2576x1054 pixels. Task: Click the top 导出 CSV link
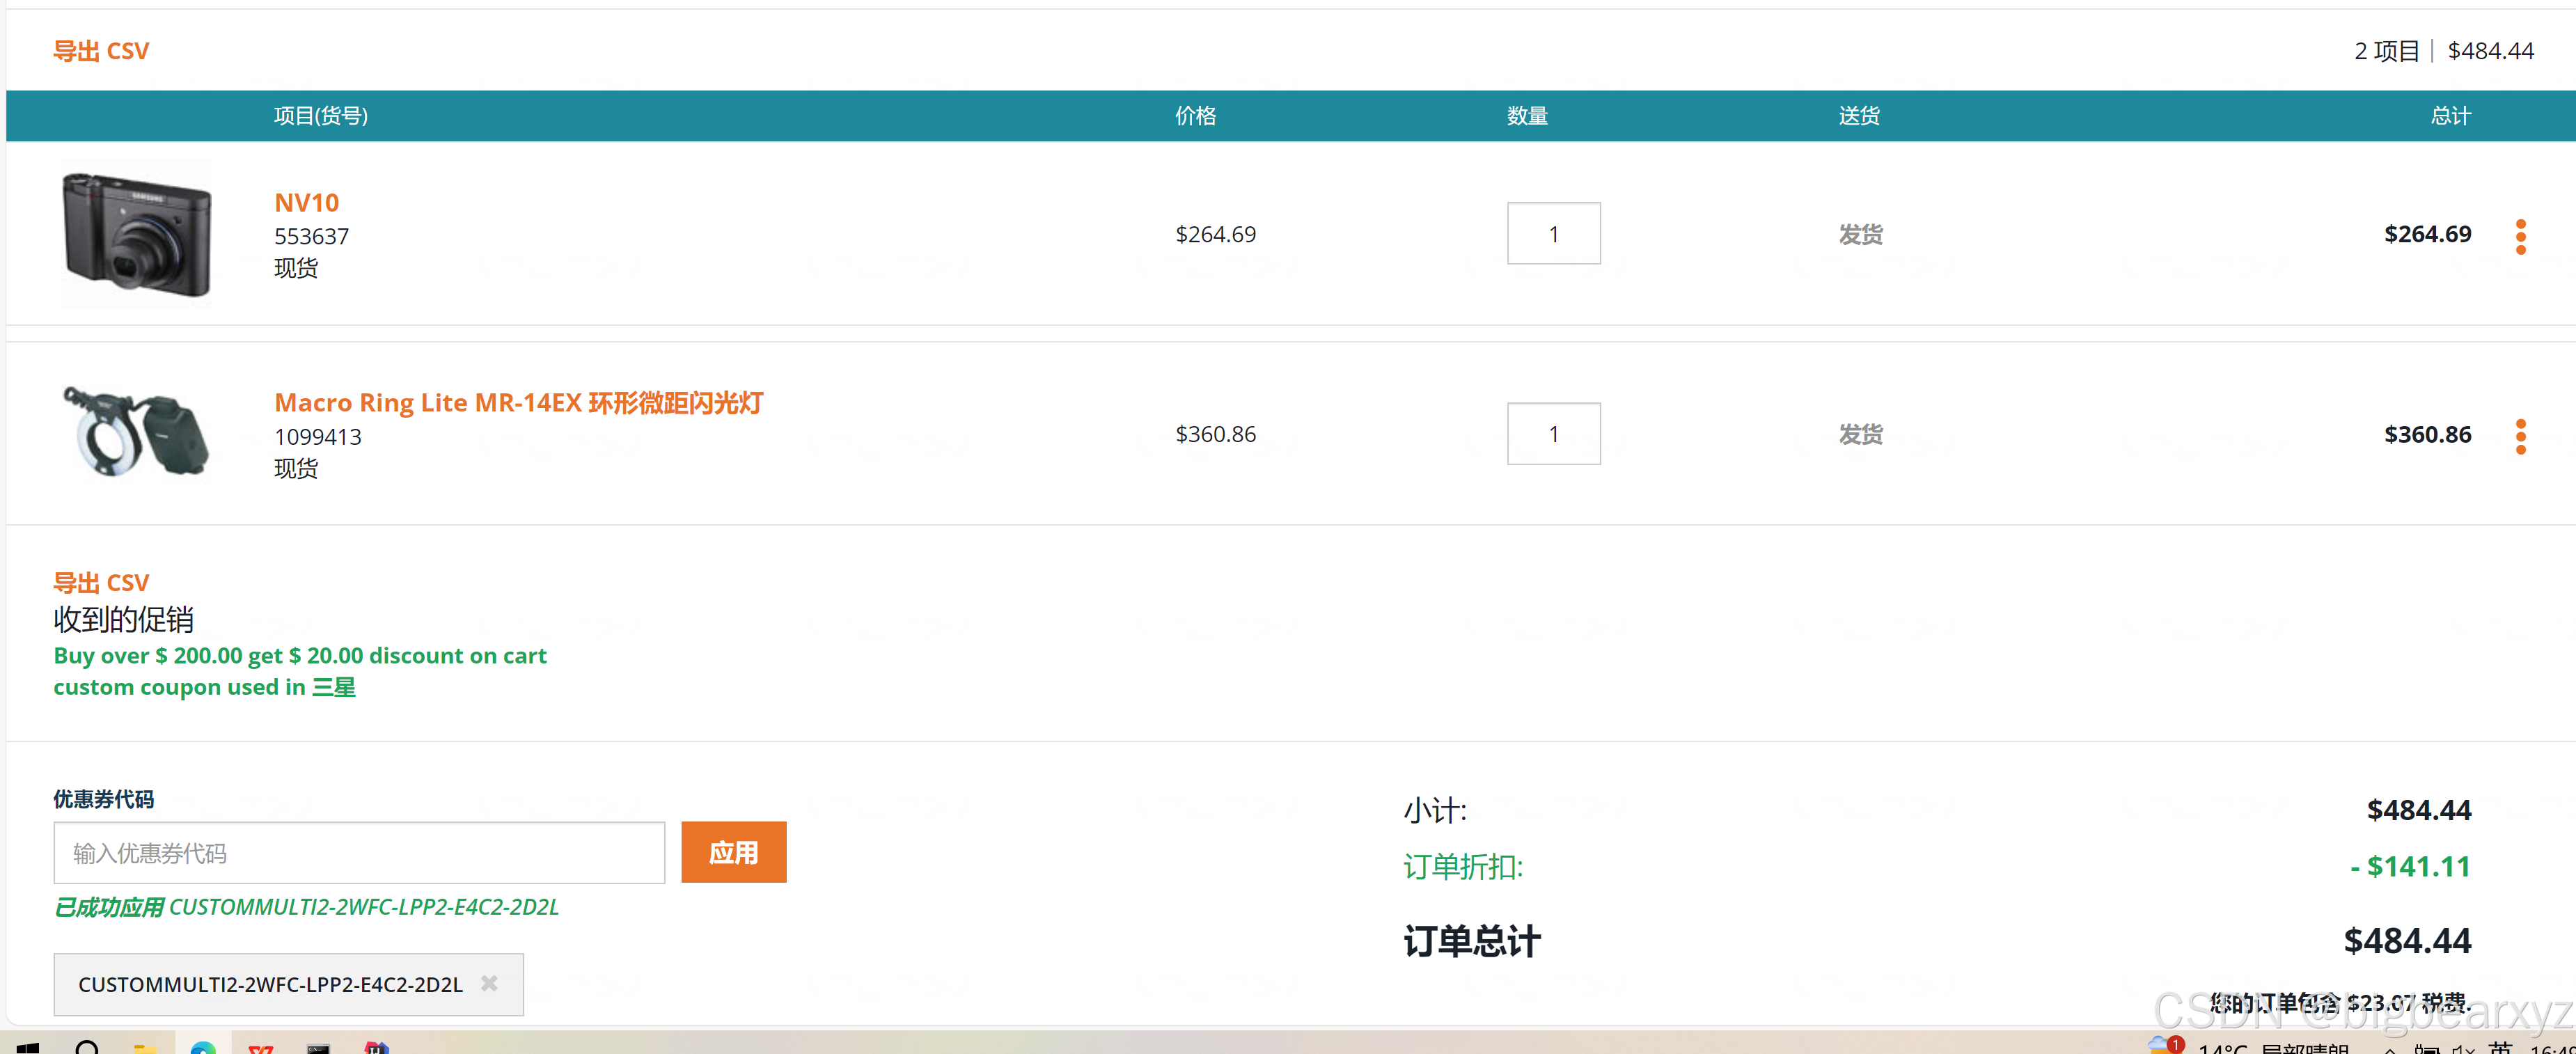click(x=101, y=51)
